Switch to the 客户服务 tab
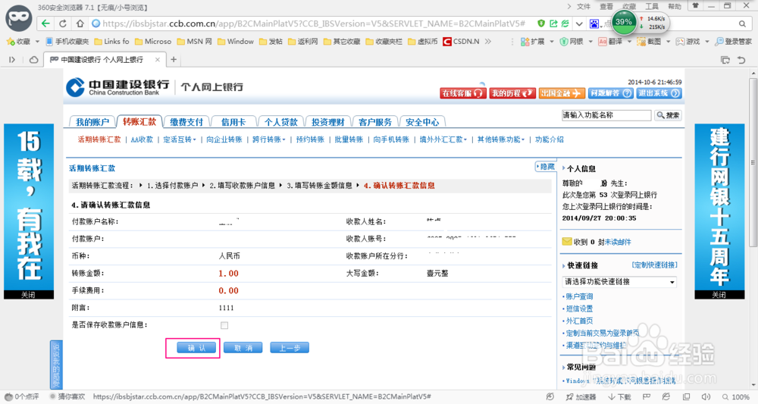This screenshot has height=404, width=758. coord(375,122)
